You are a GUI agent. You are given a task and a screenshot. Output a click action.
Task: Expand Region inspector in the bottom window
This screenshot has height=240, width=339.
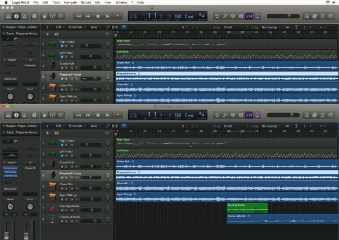point(4,125)
